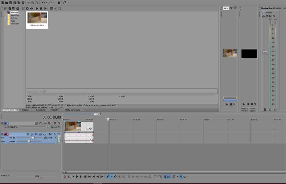Start preview in Project Media toolbar
This screenshot has width=286, height=184.
[37, 8]
